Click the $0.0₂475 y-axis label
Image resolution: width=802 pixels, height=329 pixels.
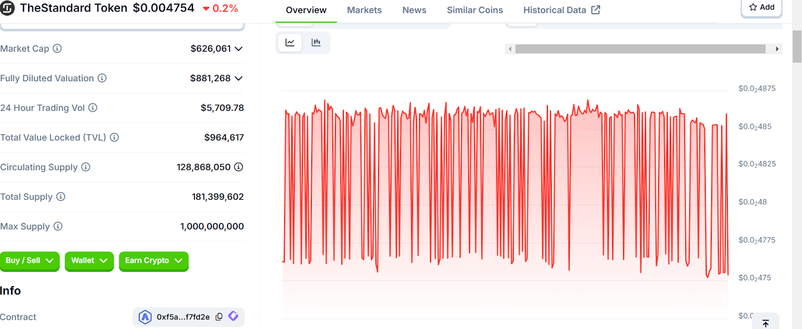755,278
